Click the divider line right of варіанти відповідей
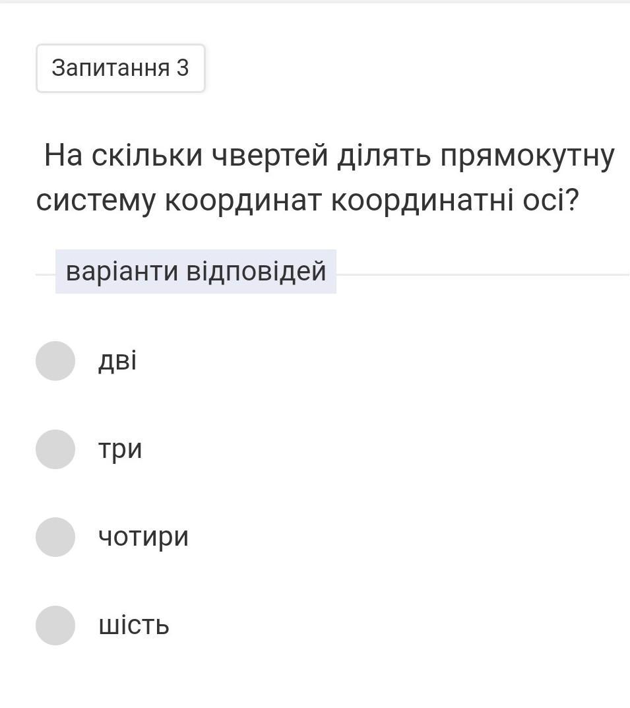This screenshot has height=708, width=630. pos(482,274)
